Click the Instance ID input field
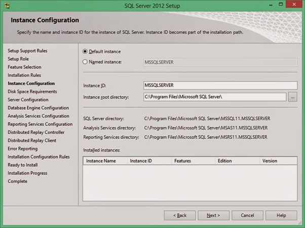305x228 pixels. coord(220,85)
